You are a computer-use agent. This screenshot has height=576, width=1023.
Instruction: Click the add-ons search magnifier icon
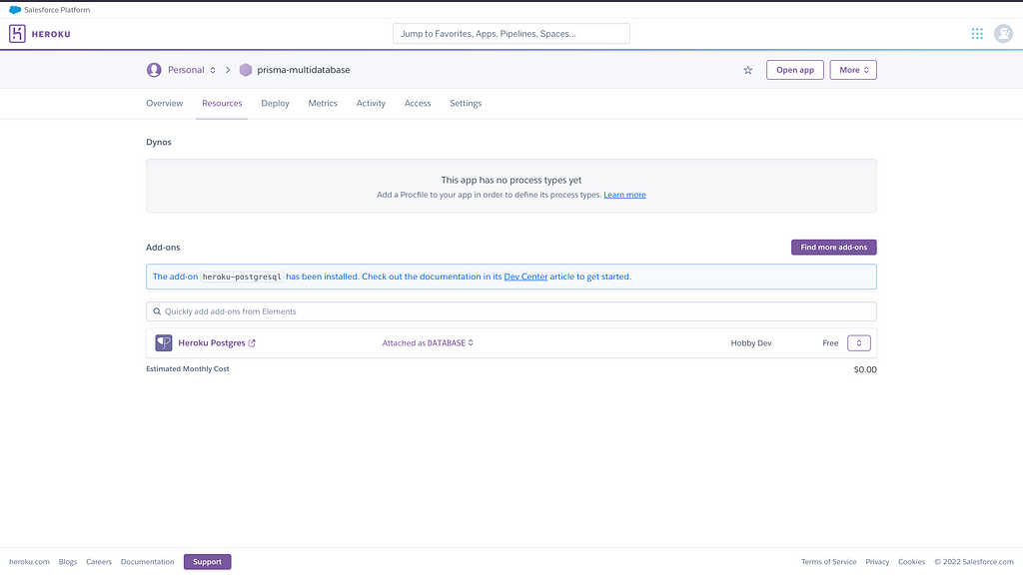pos(157,311)
